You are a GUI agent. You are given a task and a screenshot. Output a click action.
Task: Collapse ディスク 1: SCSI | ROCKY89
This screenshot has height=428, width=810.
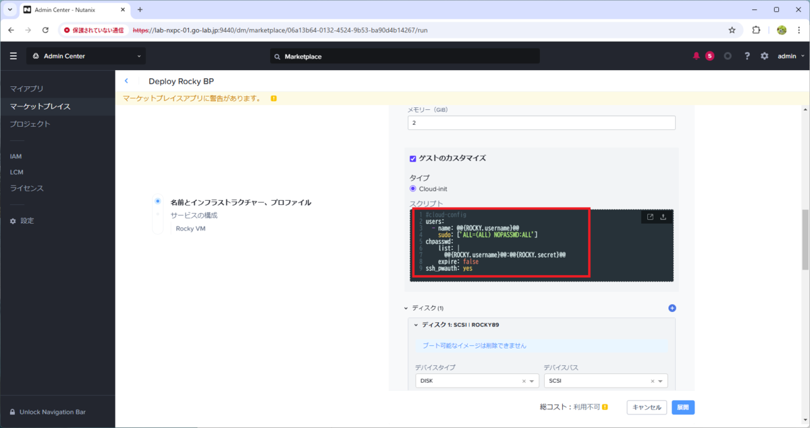click(416, 325)
